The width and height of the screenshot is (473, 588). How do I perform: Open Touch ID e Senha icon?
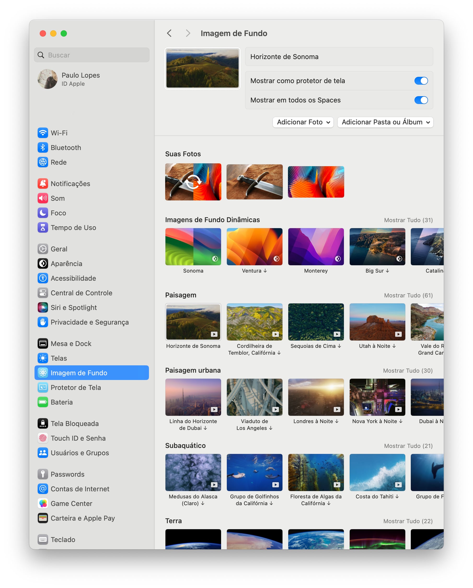click(43, 438)
